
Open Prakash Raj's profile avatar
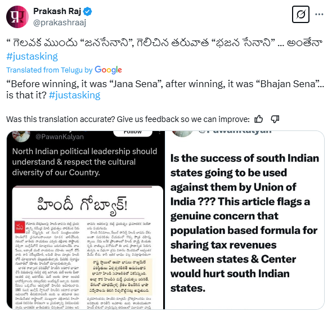coord(17,17)
